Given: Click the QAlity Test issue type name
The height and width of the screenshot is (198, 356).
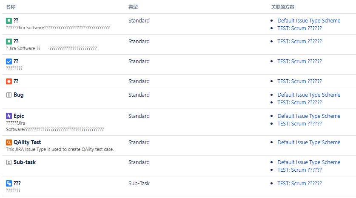Looking at the screenshot, I should click(27, 142).
